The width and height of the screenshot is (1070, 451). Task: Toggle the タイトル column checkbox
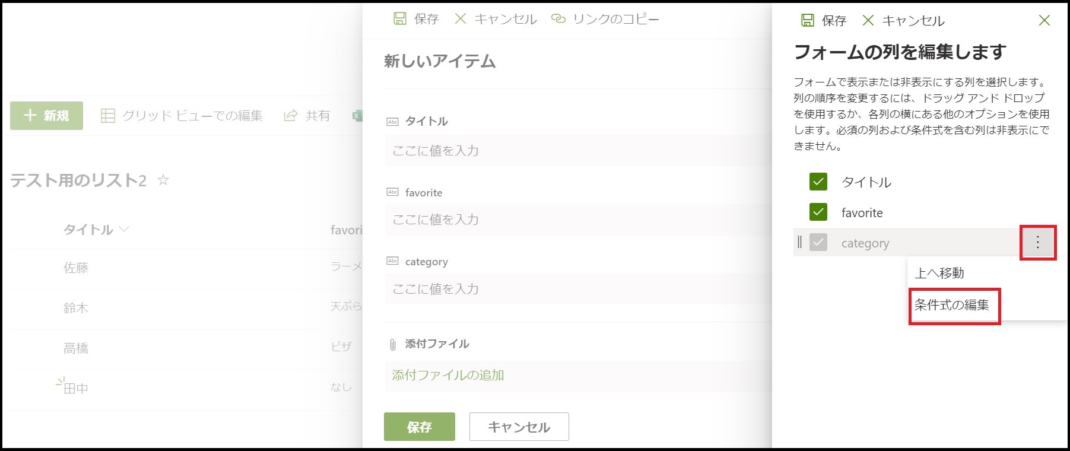coord(818,182)
